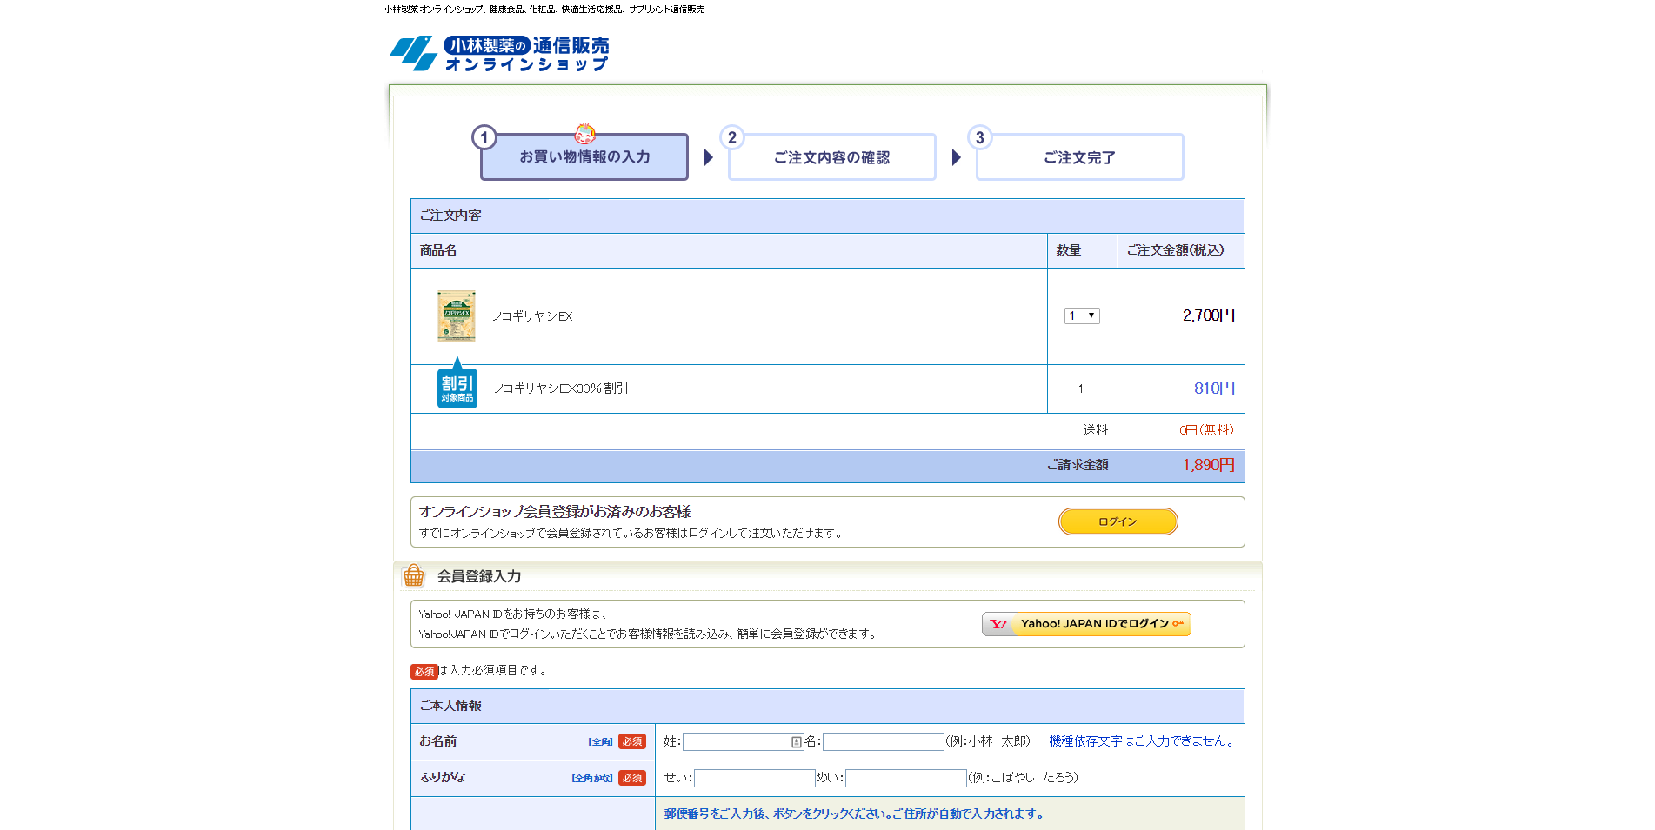Click the [全角] label in お名前 row

(x=600, y=741)
